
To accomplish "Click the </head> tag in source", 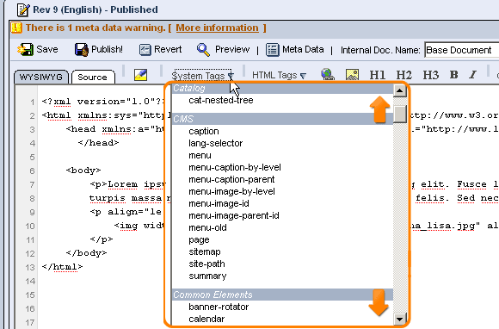I will pyautogui.click(x=98, y=143).
